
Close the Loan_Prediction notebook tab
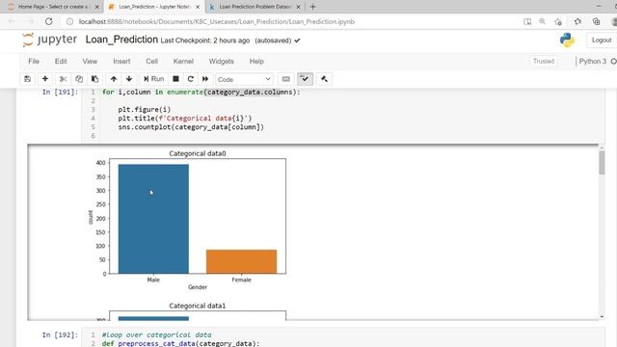click(198, 7)
